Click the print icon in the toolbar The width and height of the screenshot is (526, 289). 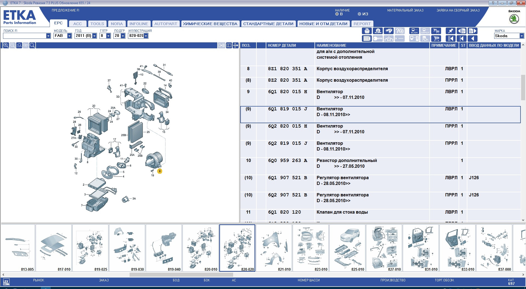click(x=367, y=31)
